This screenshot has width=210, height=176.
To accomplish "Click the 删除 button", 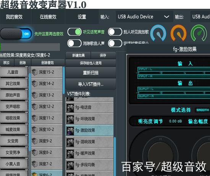I will (x=23, y=63).
